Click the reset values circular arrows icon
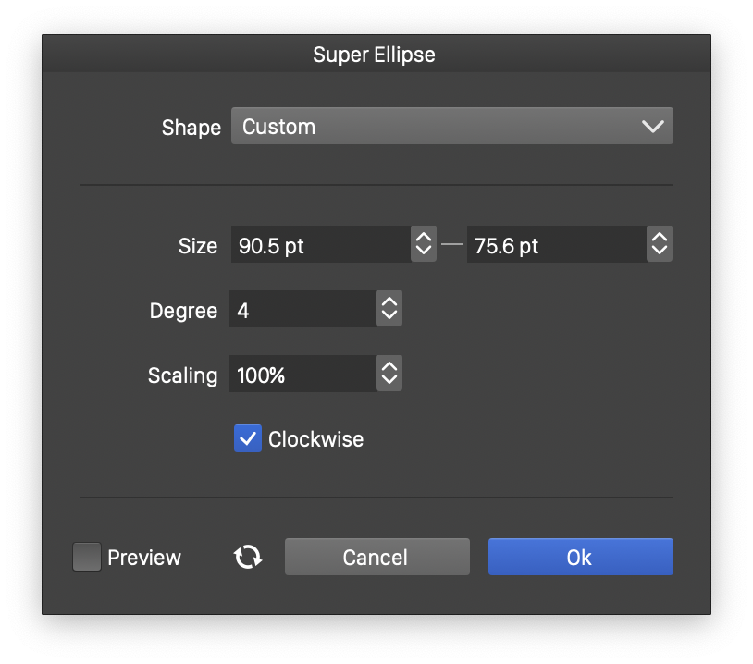The image size is (753, 664). (x=248, y=557)
